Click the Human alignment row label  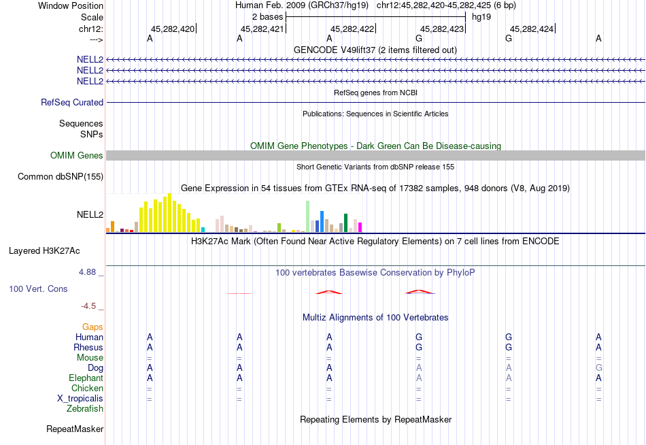(x=89, y=337)
